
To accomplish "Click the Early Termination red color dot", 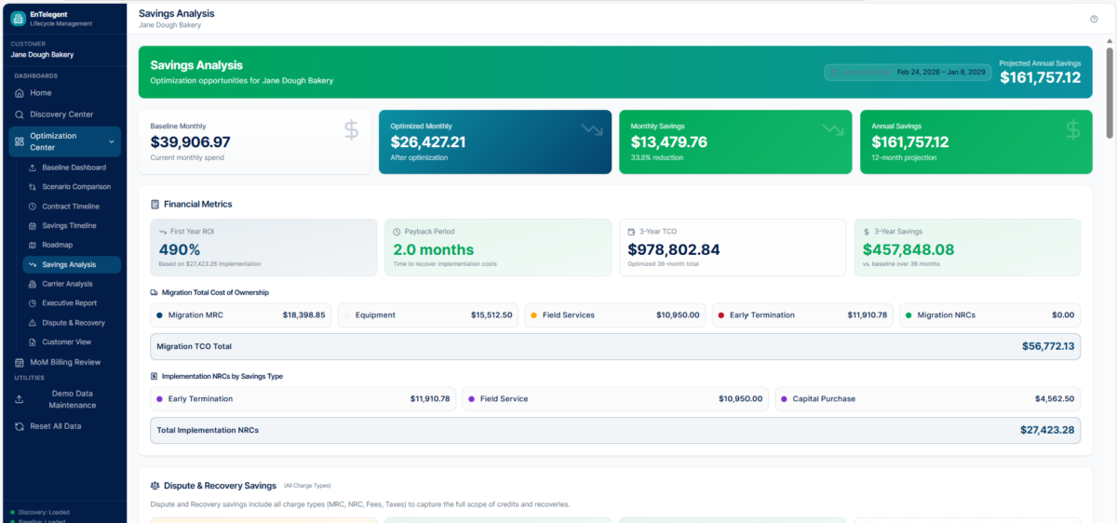I will point(721,315).
